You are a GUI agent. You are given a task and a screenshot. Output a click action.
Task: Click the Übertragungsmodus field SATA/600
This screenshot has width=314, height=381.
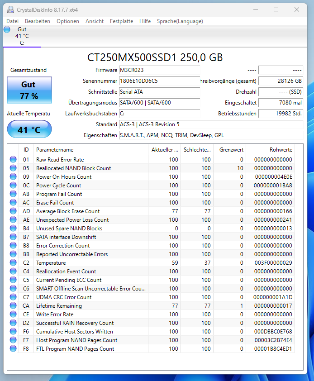(x=159, y=103)
